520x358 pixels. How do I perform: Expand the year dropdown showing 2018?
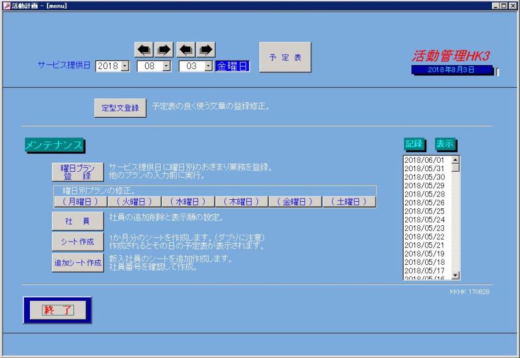point(125,66)
